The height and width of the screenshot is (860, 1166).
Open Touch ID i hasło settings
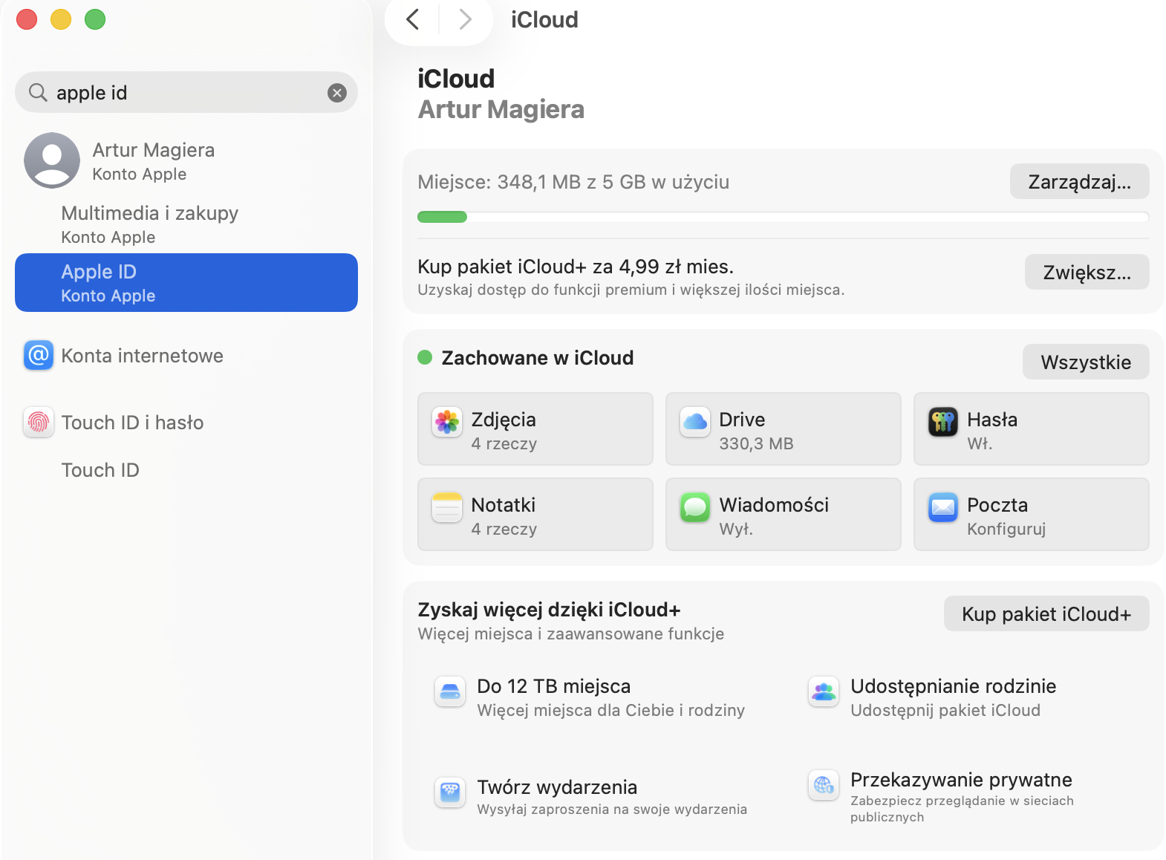coord(186,423)
